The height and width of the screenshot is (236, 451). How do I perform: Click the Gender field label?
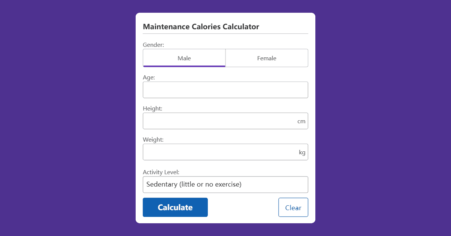pos(153,45)
